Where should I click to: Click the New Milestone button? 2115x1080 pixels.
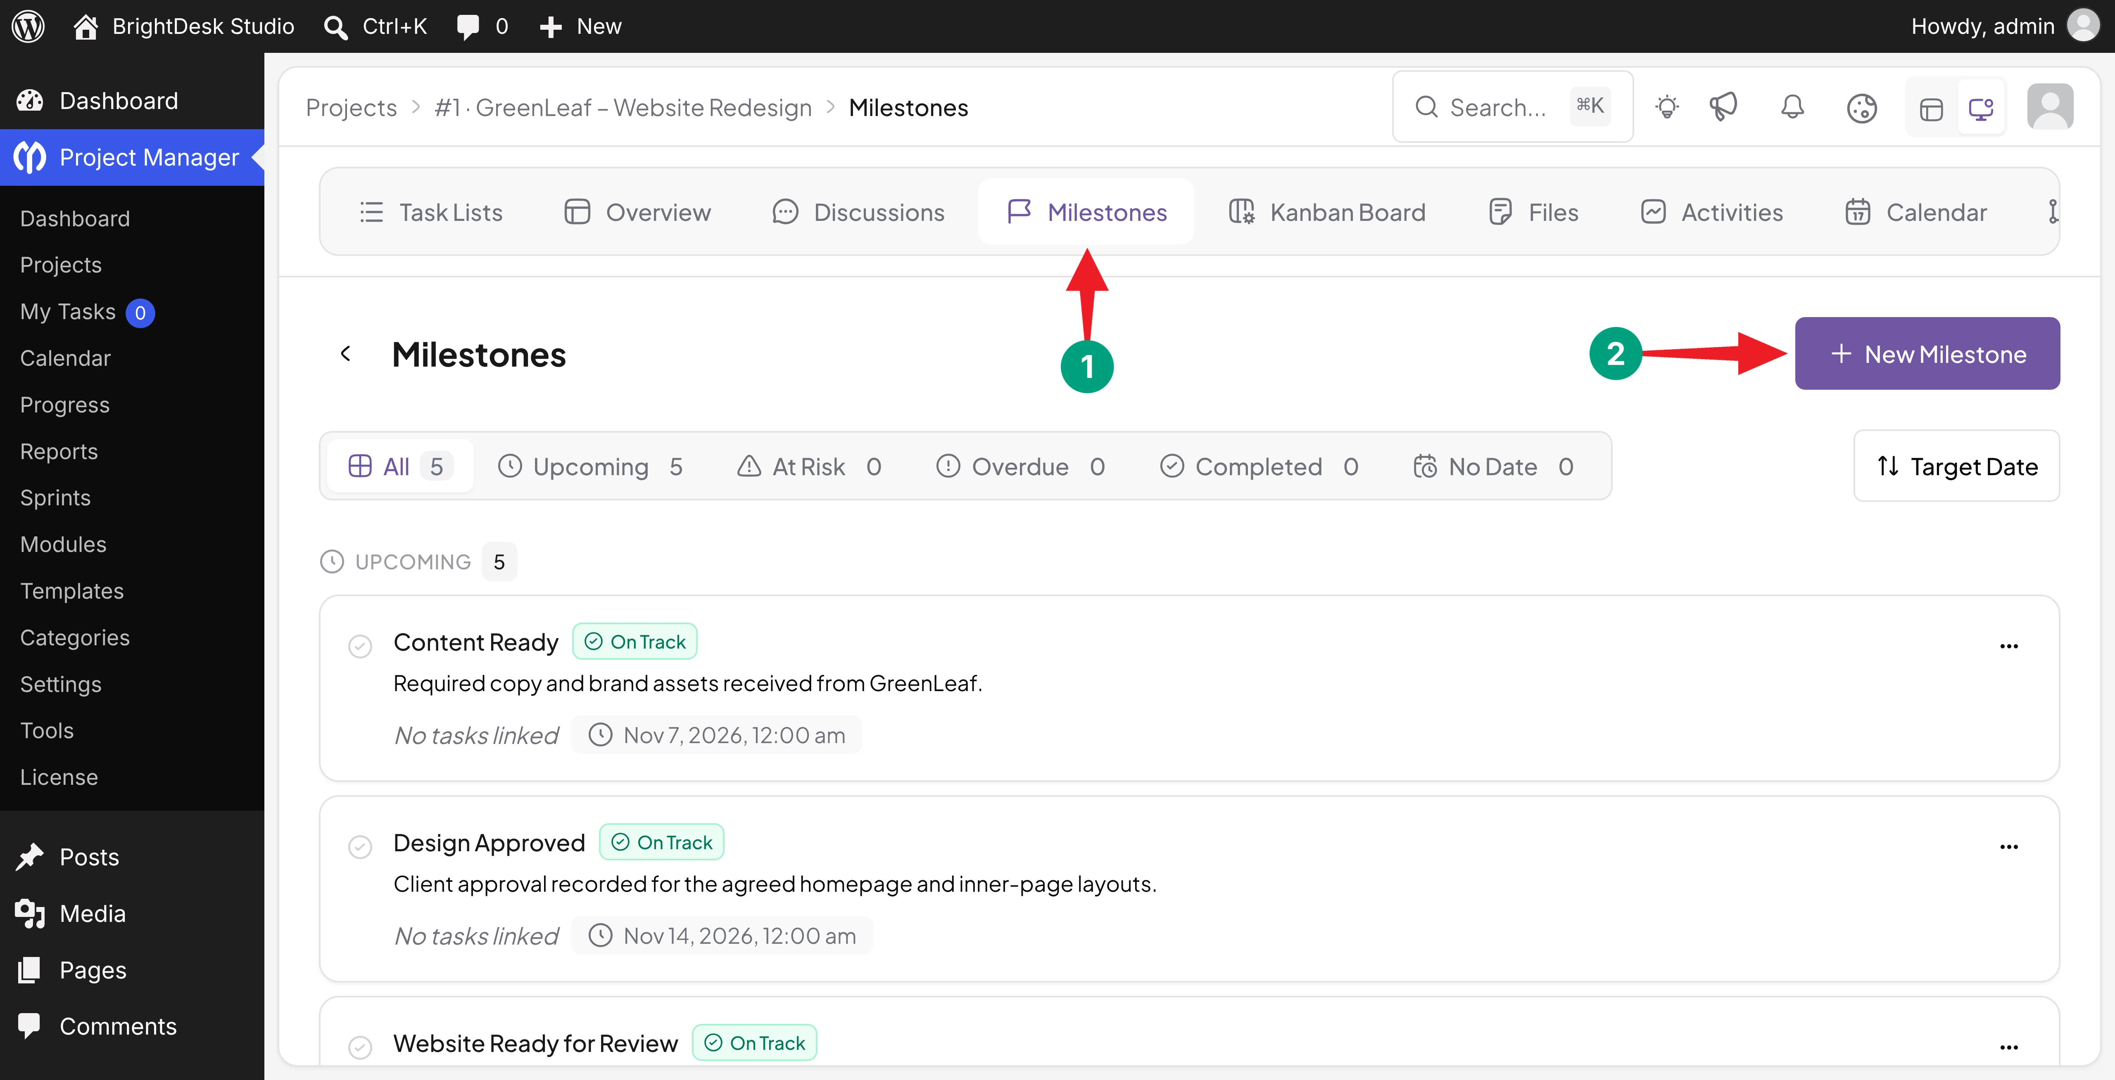[1927, 354]
